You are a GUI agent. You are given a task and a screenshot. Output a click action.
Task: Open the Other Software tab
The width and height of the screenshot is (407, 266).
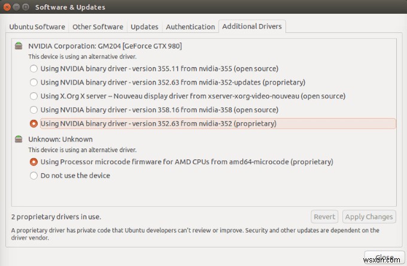pos(98,27)
